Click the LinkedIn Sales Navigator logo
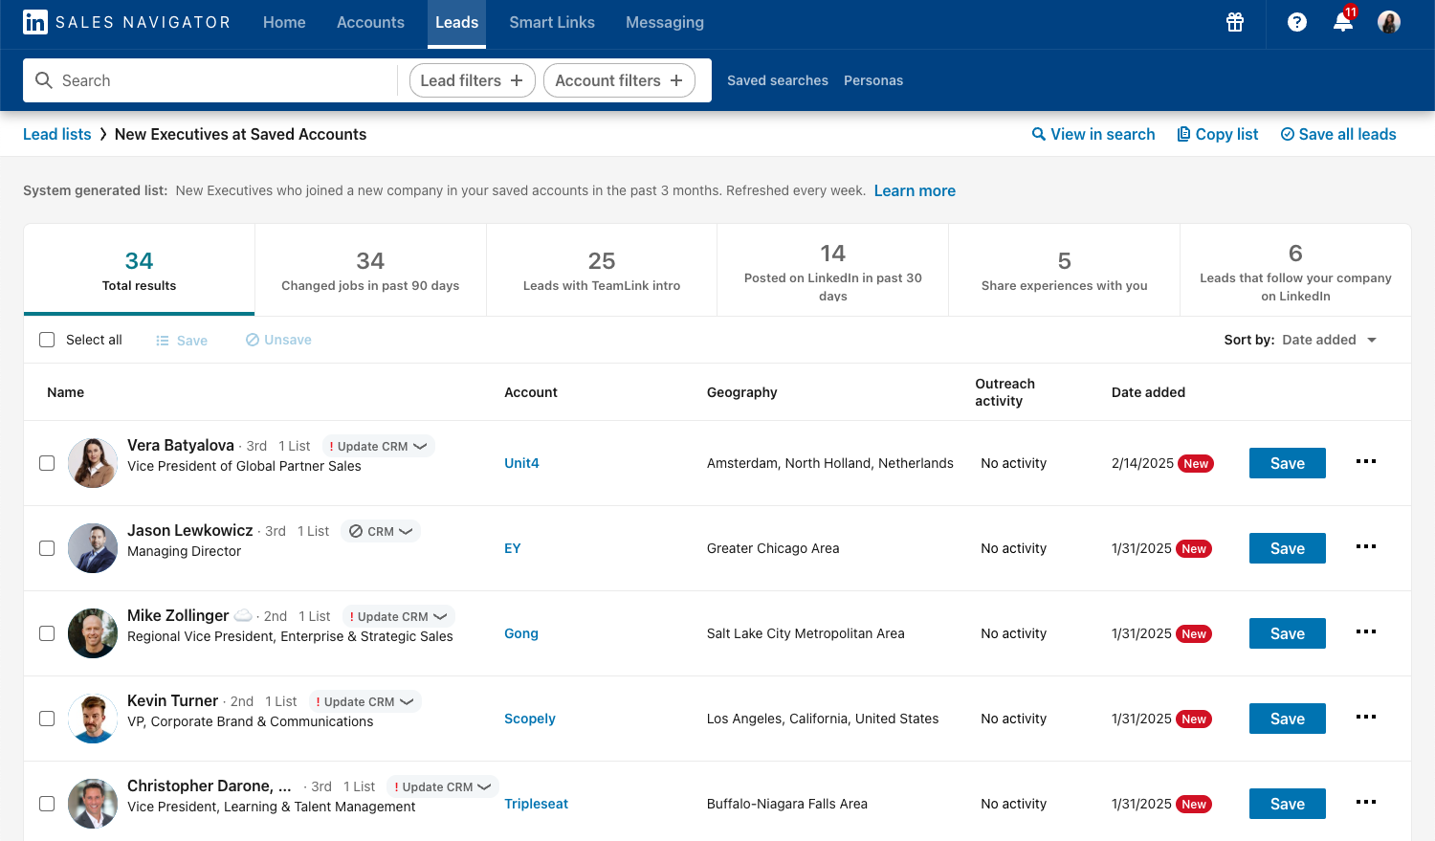 126,22
